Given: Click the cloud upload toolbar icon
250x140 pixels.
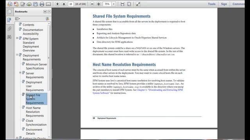Looking at the screenshot, I should [x=29, y=4].
